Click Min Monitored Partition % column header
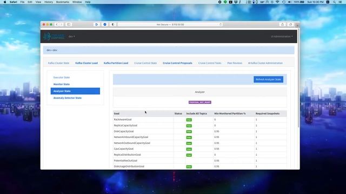Image resolution: width=346 pixels, height=194 pixels. [x=230, y=114]
